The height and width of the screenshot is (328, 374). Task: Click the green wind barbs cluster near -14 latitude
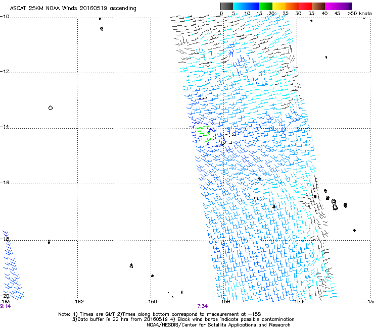pos(204,134)
